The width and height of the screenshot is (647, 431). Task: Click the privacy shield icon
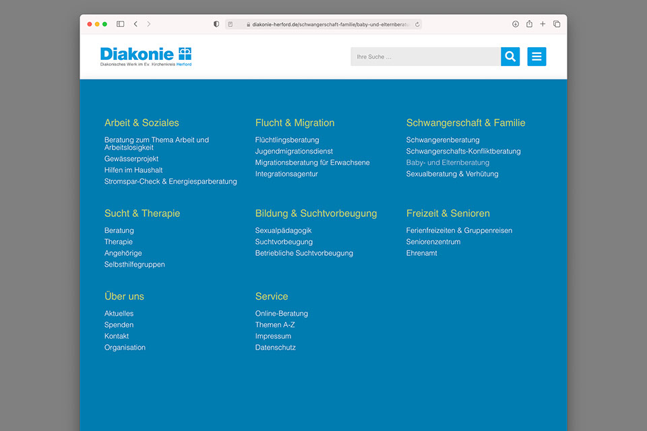pos(216,24)
